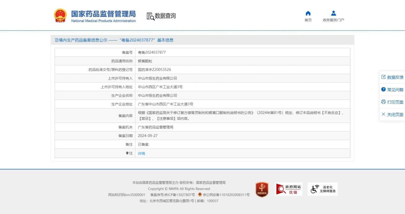Open 常见问题 help in sidebar

(x=392, y=90)
